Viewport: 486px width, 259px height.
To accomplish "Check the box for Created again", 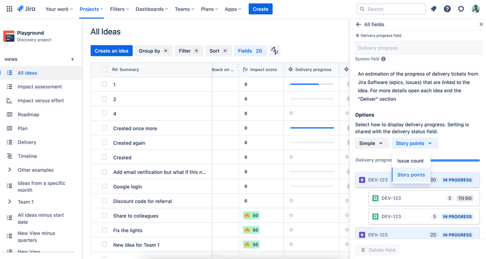I will click(x=104, y=143).
